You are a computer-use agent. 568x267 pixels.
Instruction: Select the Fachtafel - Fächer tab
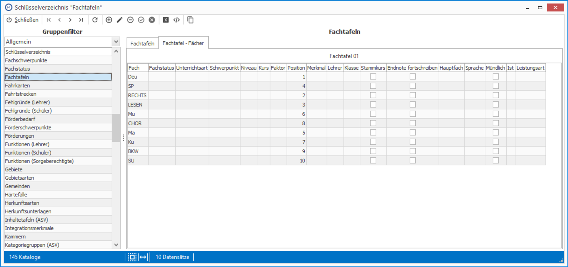click(183, 43)
